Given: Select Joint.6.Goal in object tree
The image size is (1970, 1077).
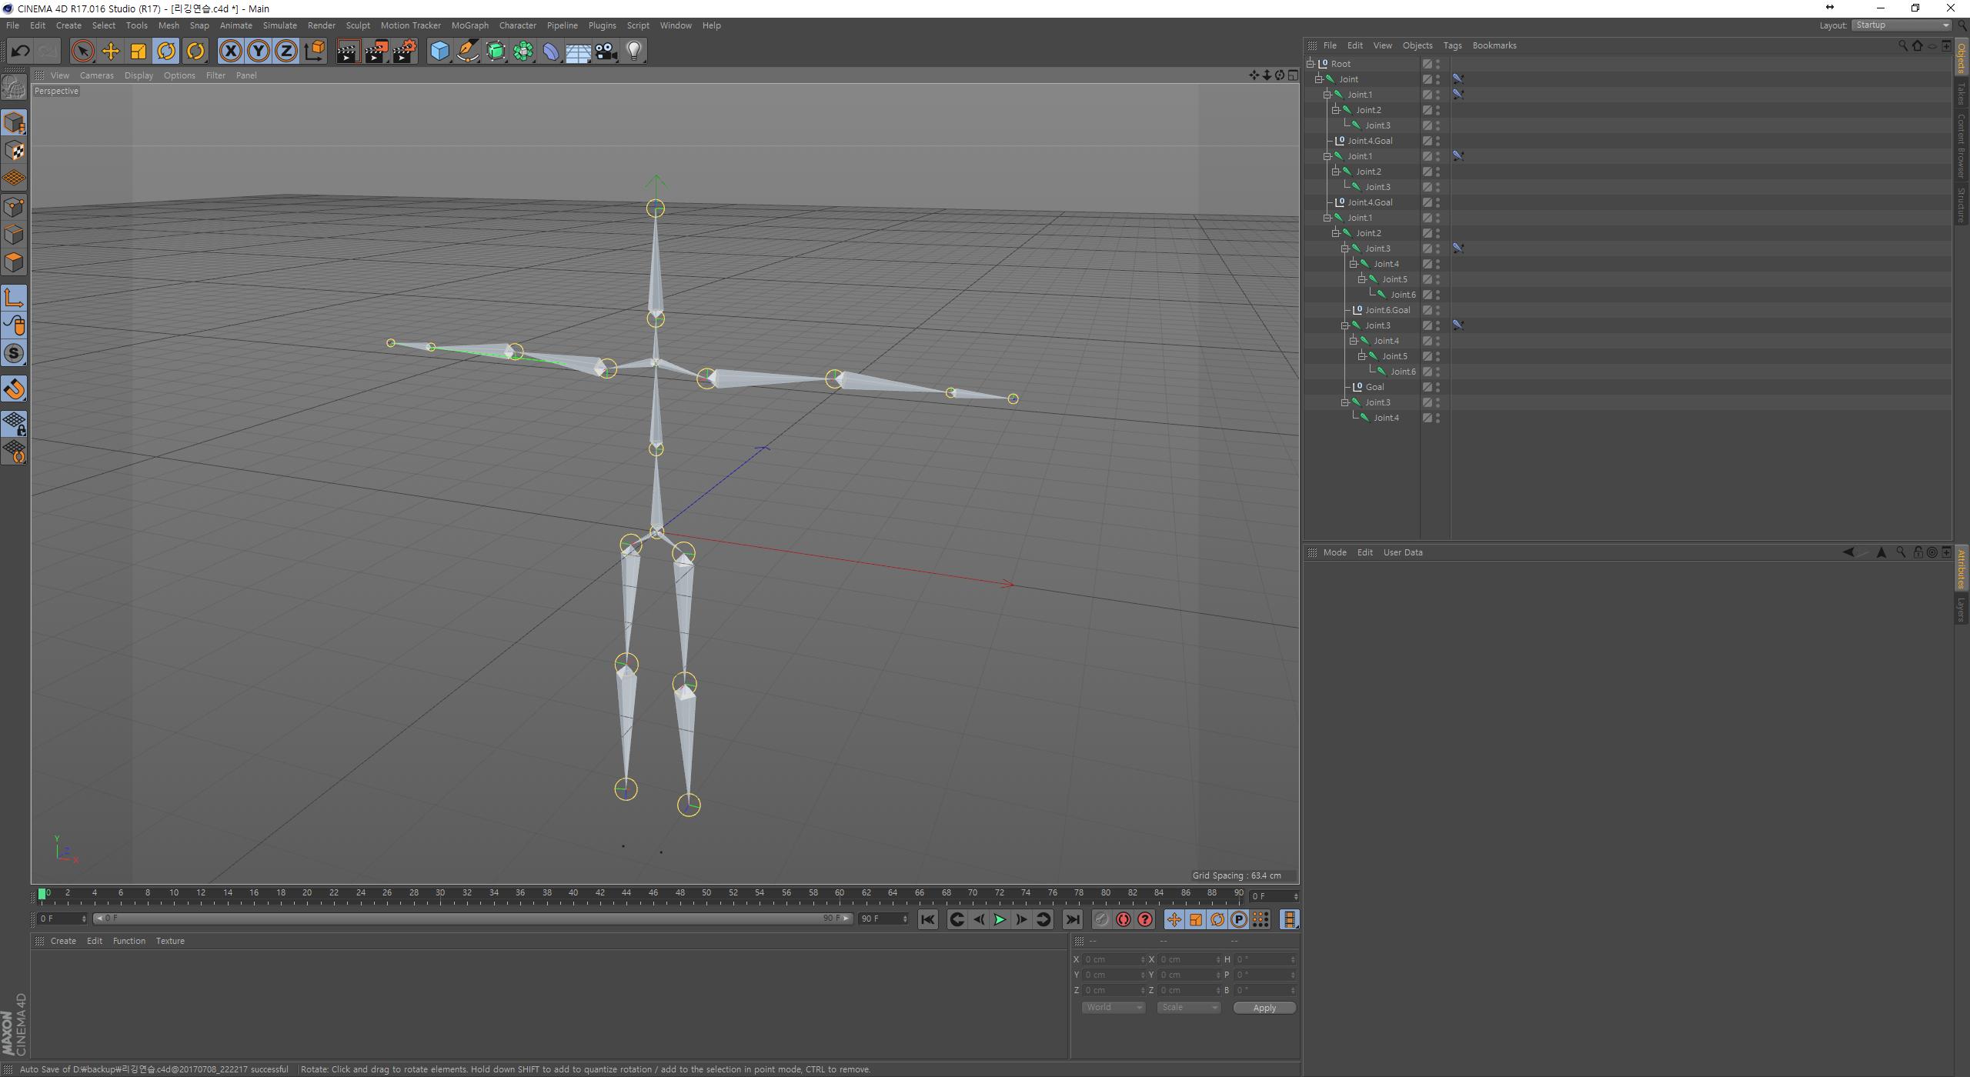Looking at the screenshot, I should pos(1387,310).
